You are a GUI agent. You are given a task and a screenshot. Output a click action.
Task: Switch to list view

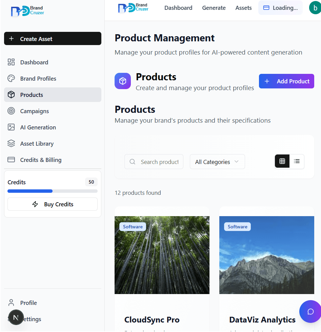(297, 161)
